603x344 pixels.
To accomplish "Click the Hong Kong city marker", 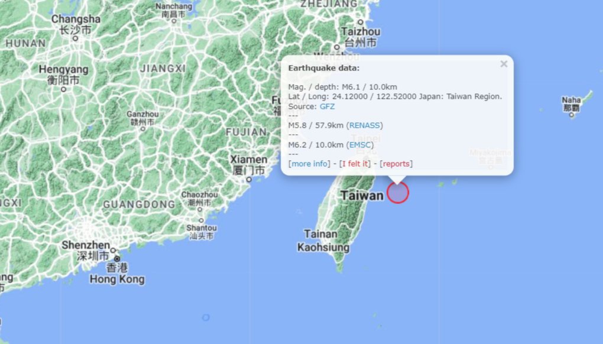I will pyautogui.click(x=117, y=259).
